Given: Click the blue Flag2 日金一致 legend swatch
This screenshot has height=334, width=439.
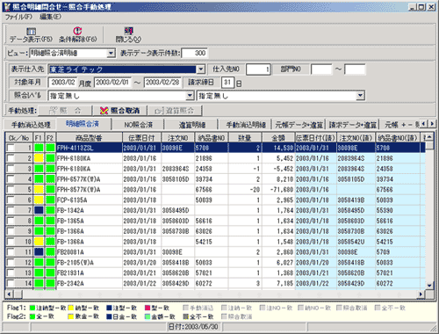Looking at the screenshot, I should pos(109,316).
